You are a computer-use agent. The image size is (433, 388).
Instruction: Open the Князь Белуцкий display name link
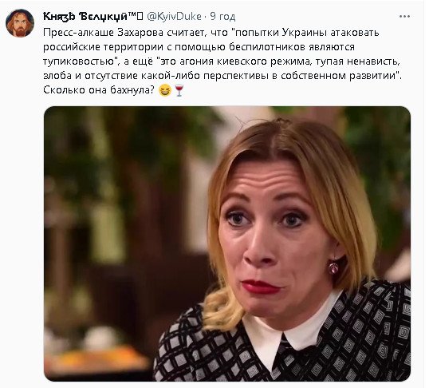click(x=85, y=17)
